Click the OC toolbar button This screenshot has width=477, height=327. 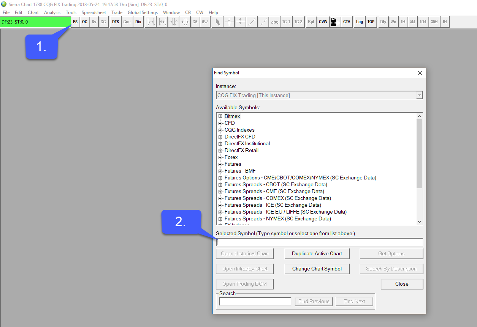click(85, 22)
